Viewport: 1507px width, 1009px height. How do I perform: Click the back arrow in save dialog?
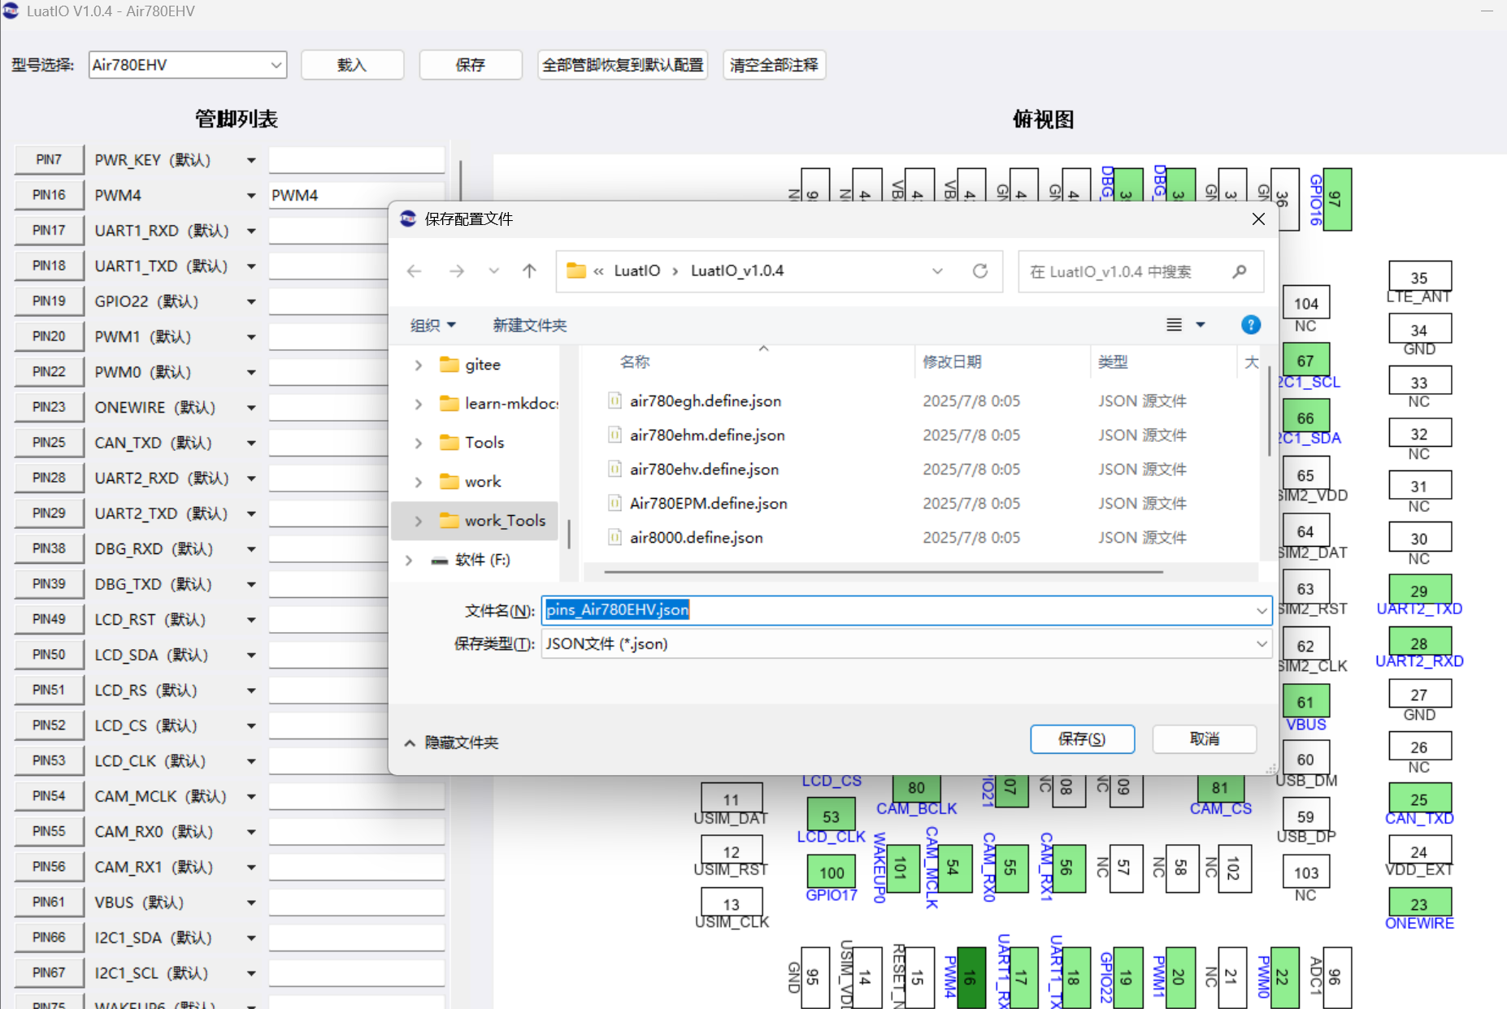415,271
